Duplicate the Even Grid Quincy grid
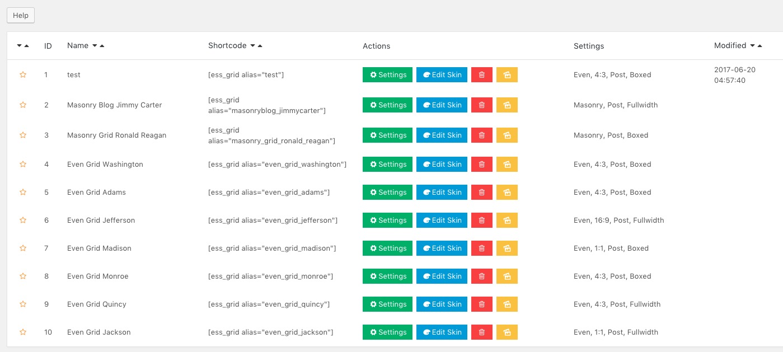The height and width of the screenshot is (352, 783). coord(507,304)
